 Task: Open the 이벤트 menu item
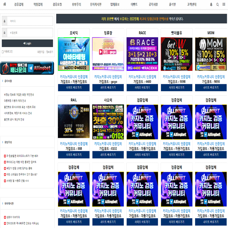coord(134,5)
